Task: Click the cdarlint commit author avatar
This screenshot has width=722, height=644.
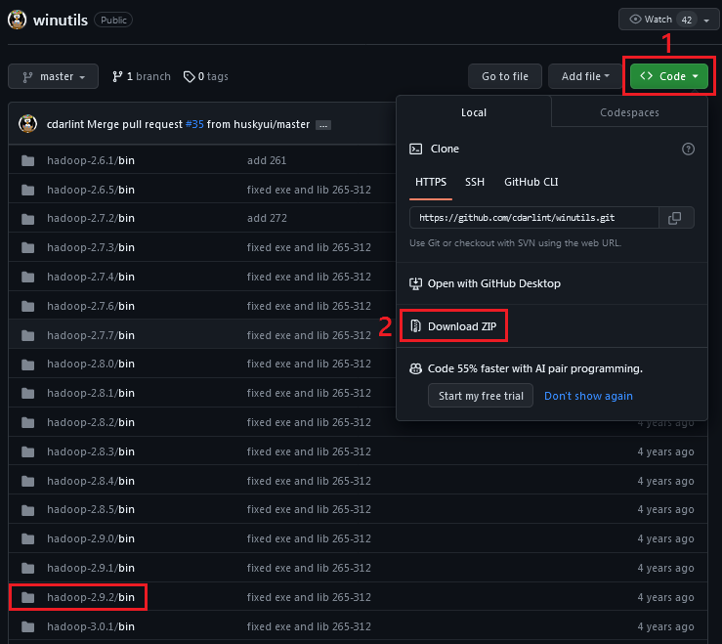Action: coord(27,124)
